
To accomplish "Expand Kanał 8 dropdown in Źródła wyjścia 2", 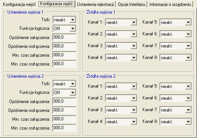I will tap(176, 122).
